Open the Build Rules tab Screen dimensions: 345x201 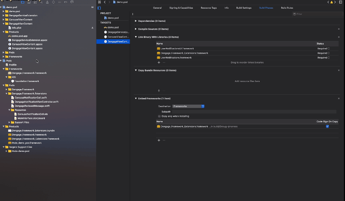tap(287, 8)
